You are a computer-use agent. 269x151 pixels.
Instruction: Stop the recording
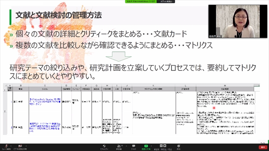coord(165,146)
